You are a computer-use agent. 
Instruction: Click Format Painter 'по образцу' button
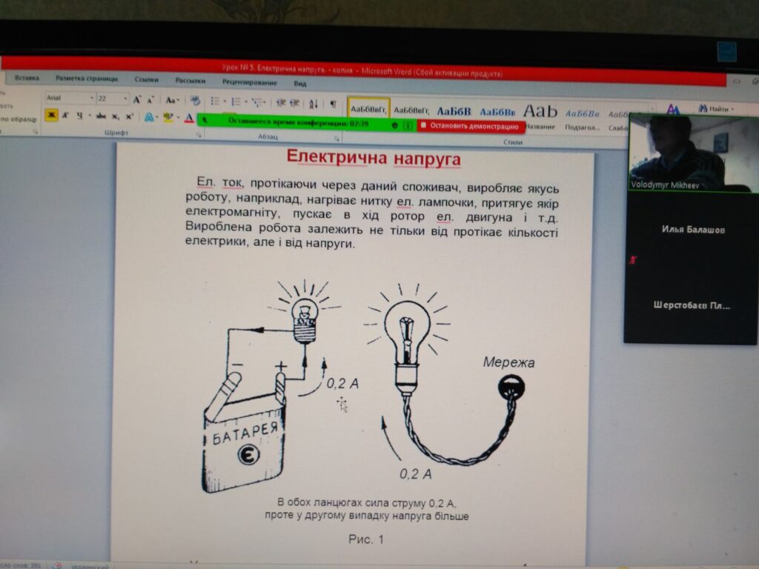pyautogui.click(x=19, y=119)
